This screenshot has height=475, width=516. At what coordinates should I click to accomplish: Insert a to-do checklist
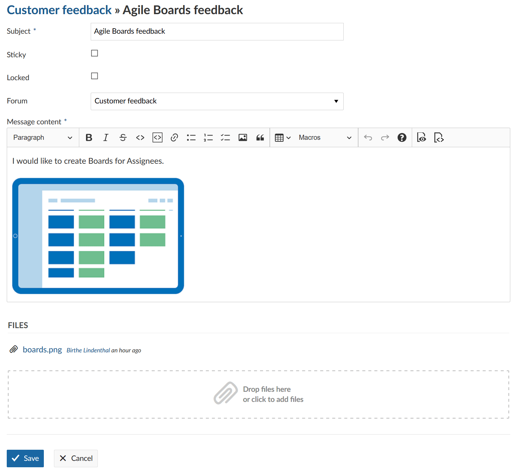point(225,137)
